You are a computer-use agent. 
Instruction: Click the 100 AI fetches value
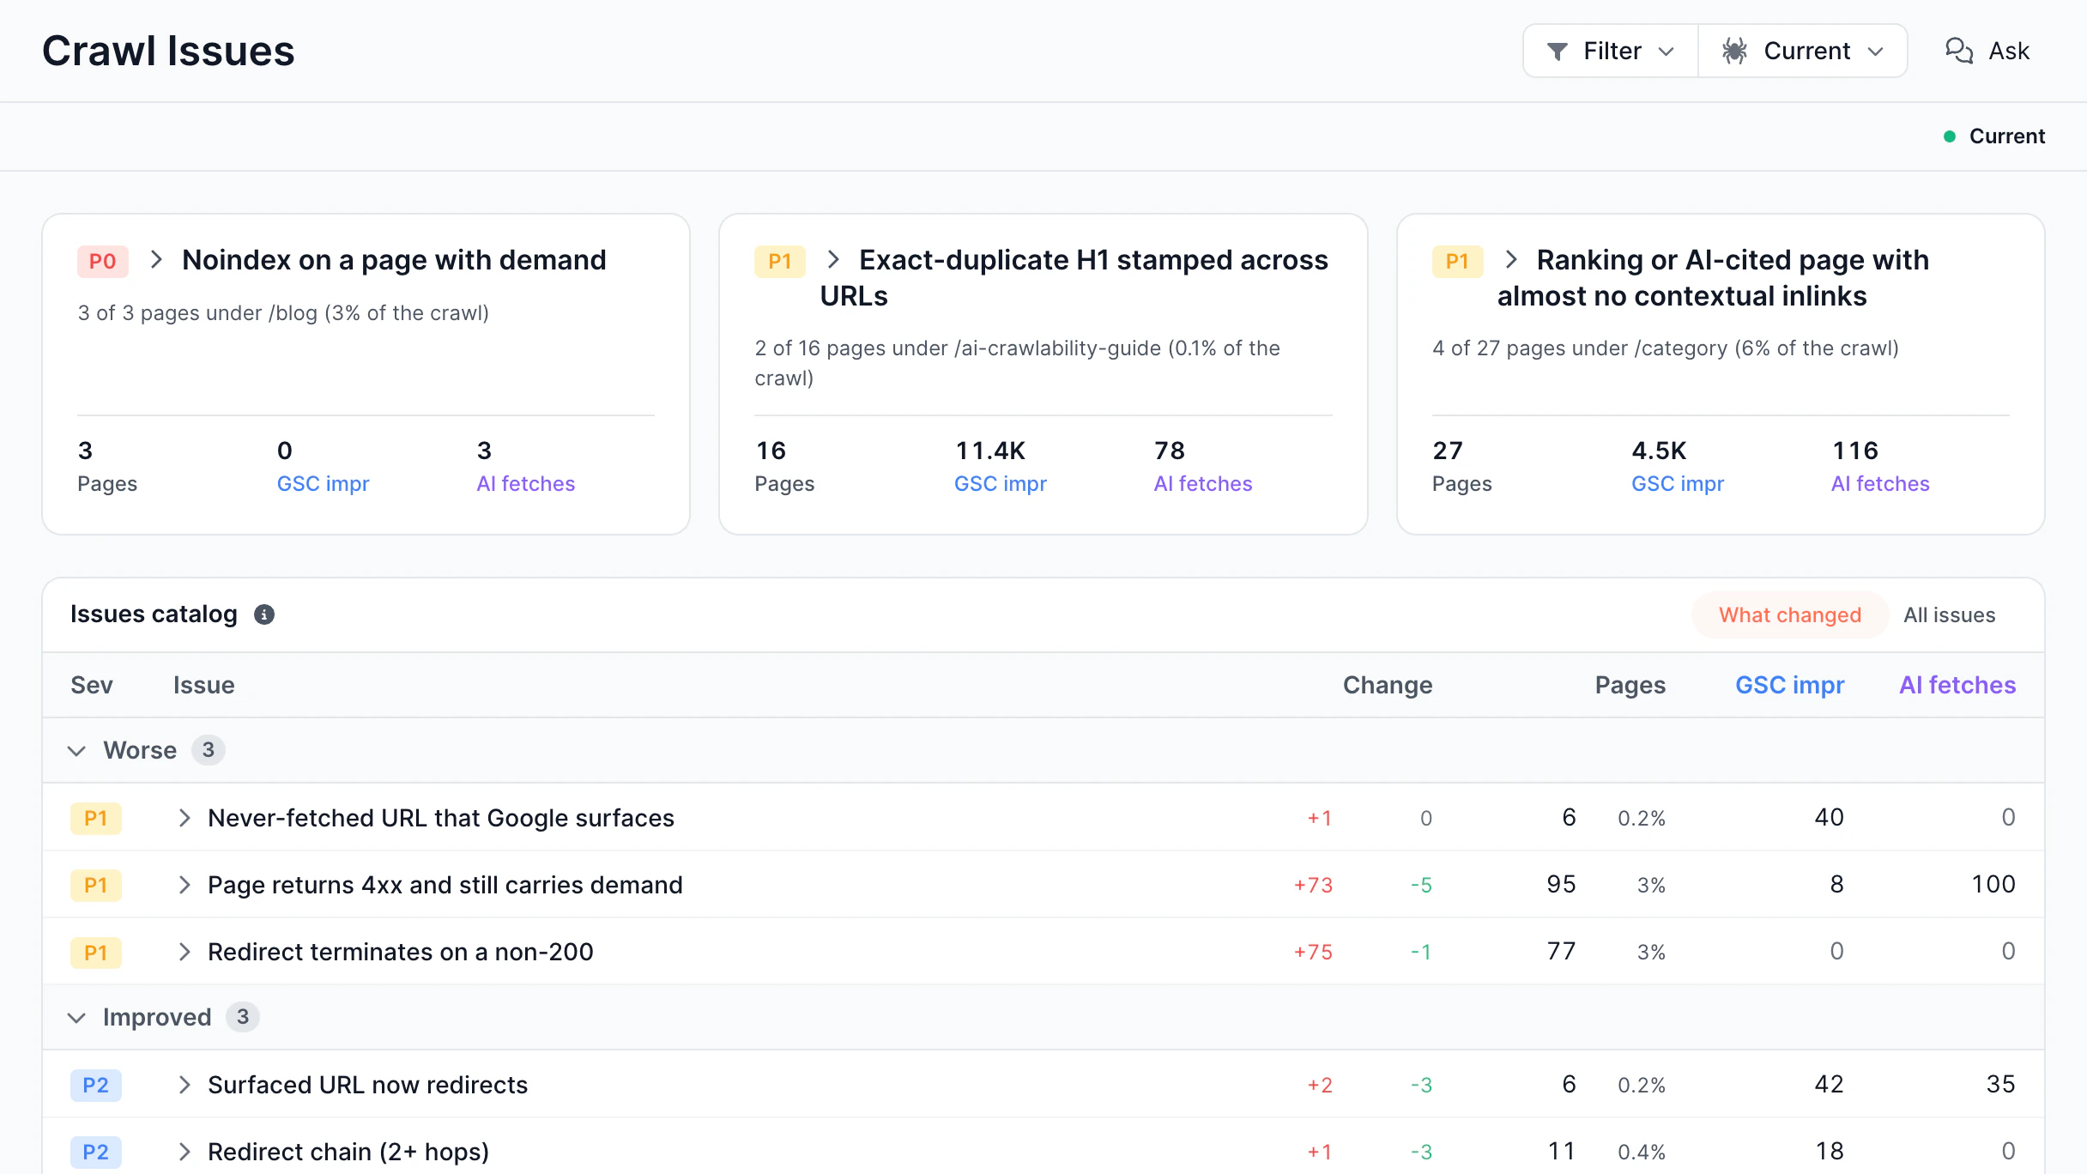[1993, 885]
